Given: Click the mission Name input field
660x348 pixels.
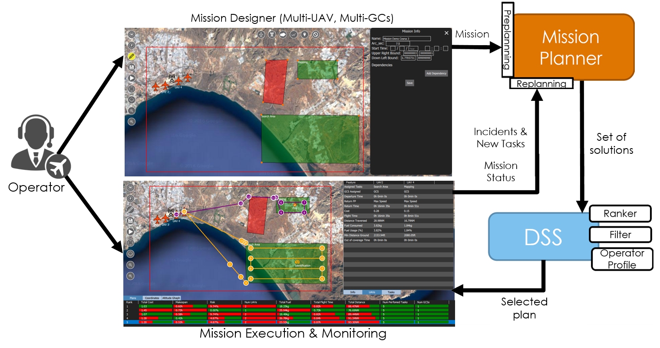Looking at the screenshot, I should coord(407,39).
